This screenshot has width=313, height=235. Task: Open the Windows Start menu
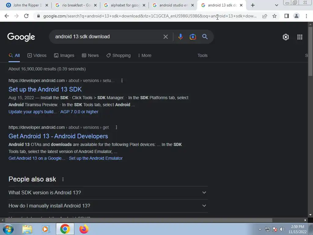pyautogui.click(x=8, y=229)
